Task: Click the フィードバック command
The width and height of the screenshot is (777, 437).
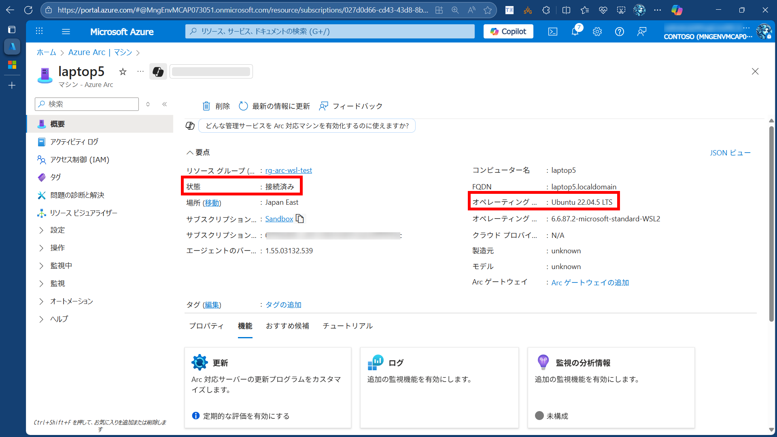Action: 351,106
